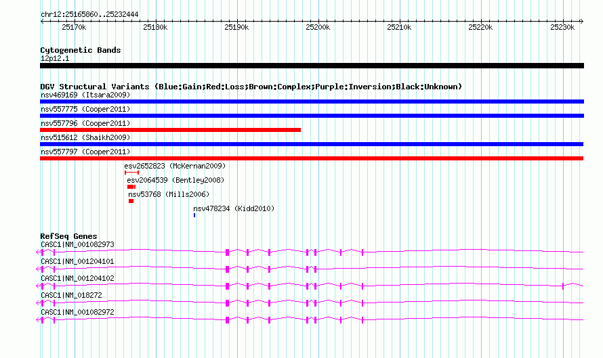
Task: Open the CASC1|NM_001204102 transcript label
Action: coord(77,279)
